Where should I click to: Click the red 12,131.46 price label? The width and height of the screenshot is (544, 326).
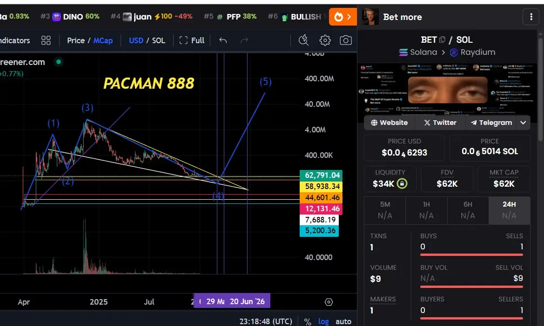(x=321, y=209)
